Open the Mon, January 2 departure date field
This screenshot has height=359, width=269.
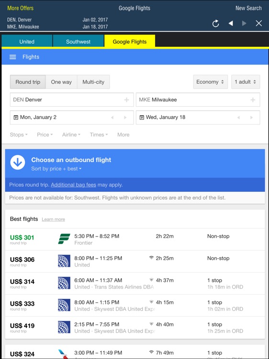pyautogui.click(x=72, y=117)
